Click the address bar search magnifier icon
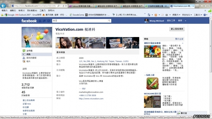 coord(58,6)
